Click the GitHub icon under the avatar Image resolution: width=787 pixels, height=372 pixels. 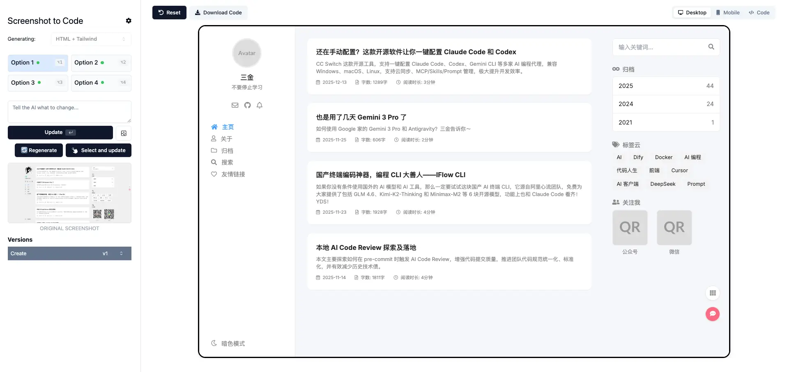[247, 105]
